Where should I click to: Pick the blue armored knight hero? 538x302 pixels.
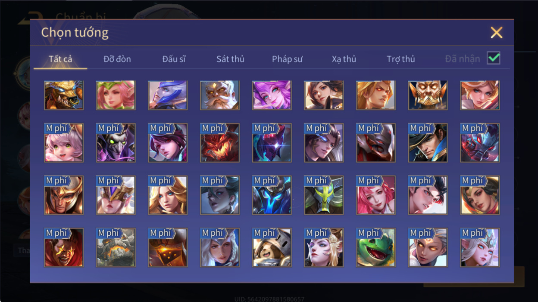coord(272,195)
